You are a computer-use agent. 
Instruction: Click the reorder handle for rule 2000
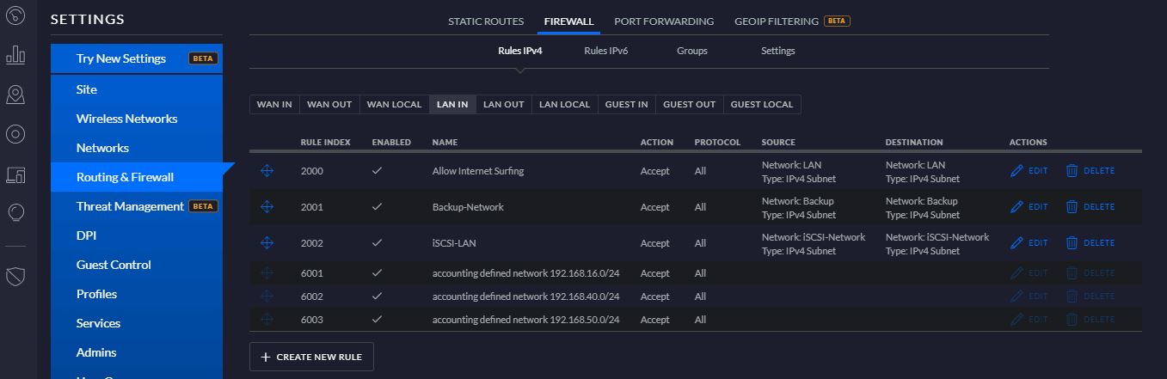(267, 171)
